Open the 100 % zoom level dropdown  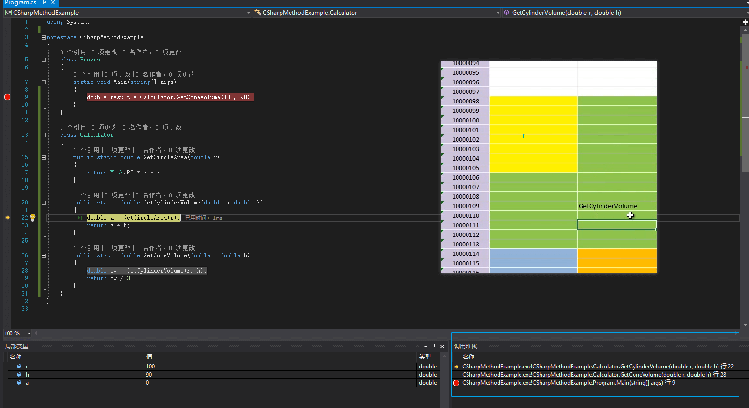click(29, 333)
